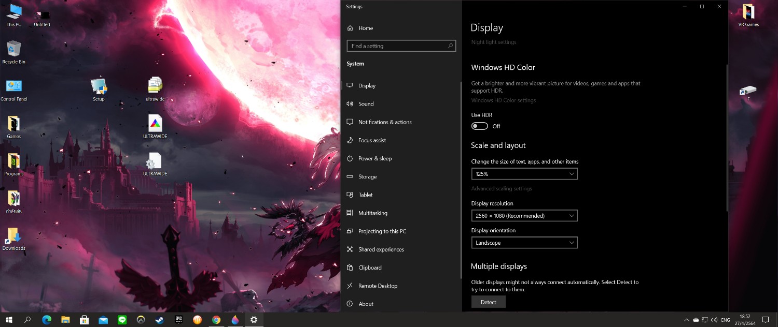This screenshot has width=778, height=327.
Task: Show hidden system tray icons
Action: (x=687, y=320)
